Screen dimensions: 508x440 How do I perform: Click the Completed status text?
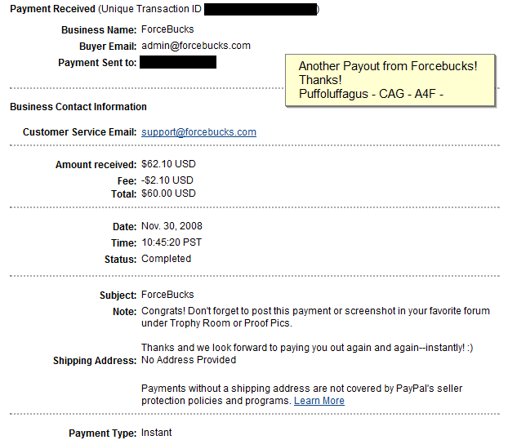pos(166,259)
